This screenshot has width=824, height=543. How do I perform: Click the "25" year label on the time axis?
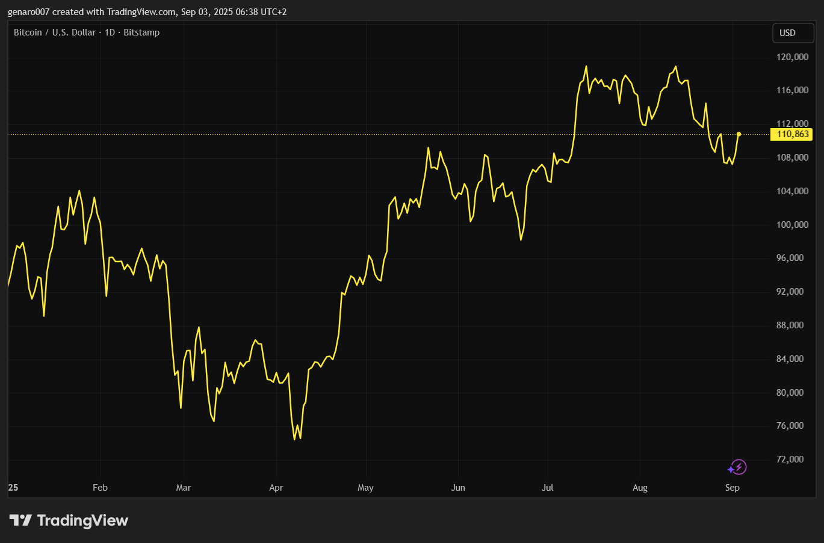pyautogui.click(x=13, y=488)
